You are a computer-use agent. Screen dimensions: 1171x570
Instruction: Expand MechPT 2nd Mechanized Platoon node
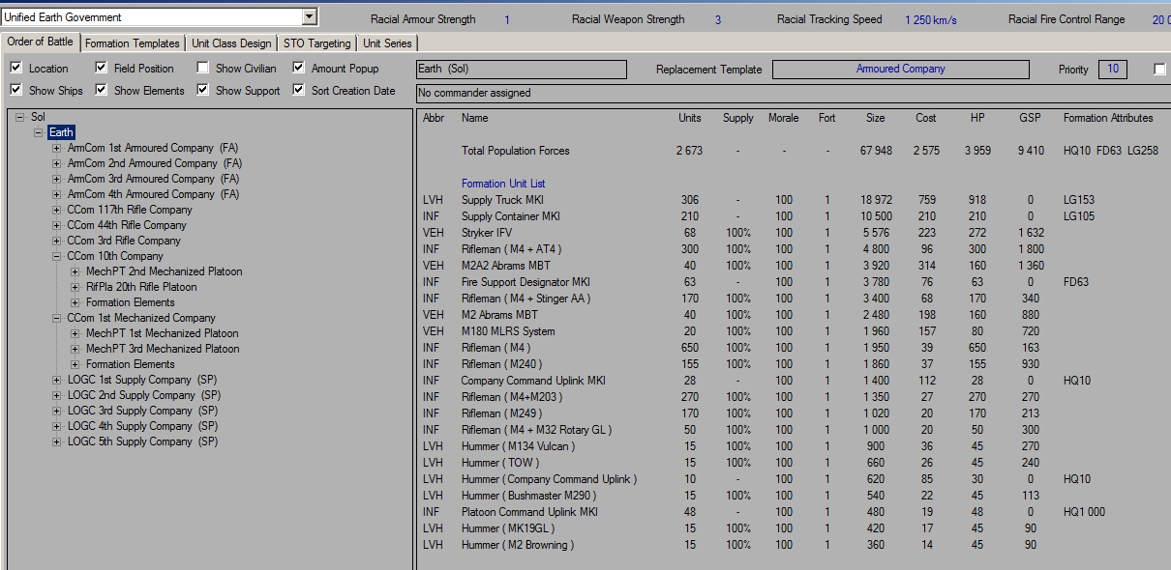[x=75, y=271]
